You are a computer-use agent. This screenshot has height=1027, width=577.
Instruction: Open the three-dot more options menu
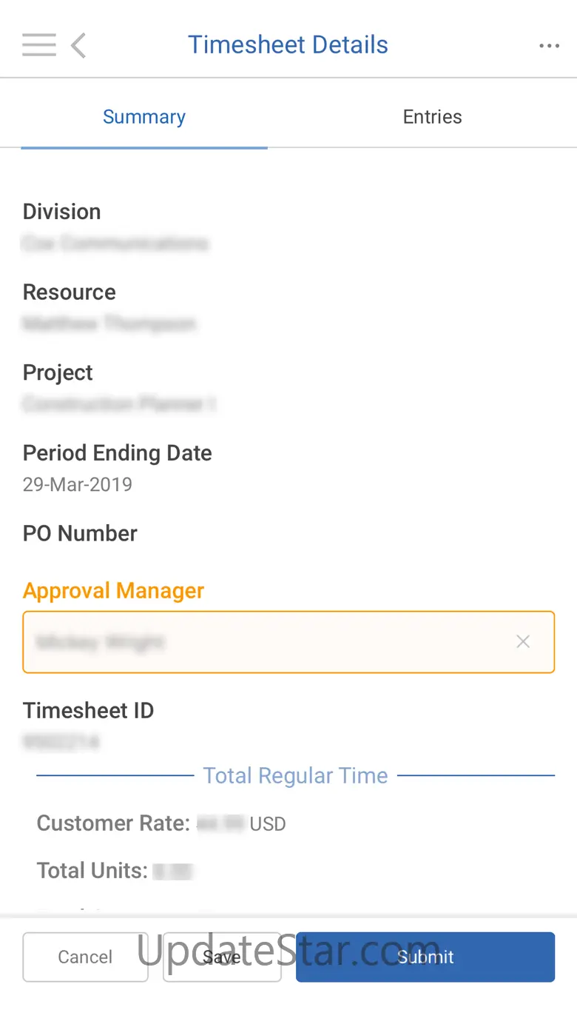(x=549, y=46)
